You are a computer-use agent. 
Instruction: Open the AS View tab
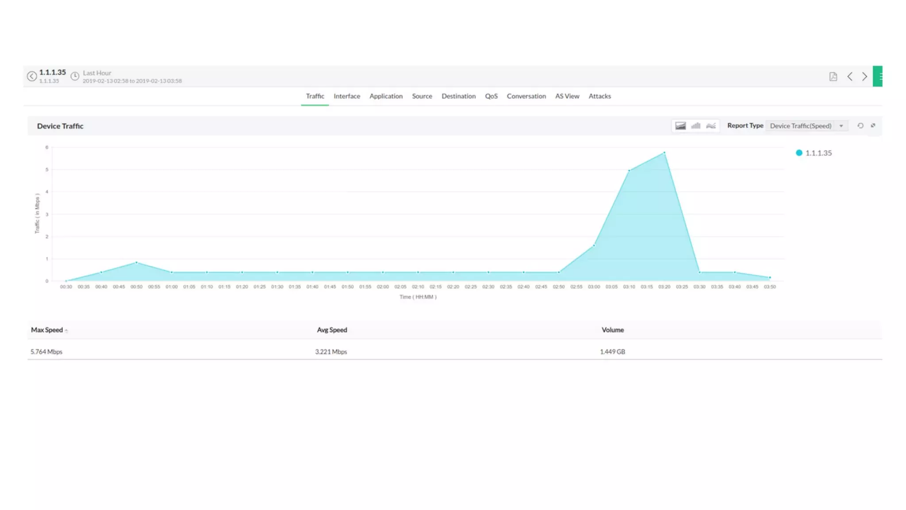(x=567, y=96)
